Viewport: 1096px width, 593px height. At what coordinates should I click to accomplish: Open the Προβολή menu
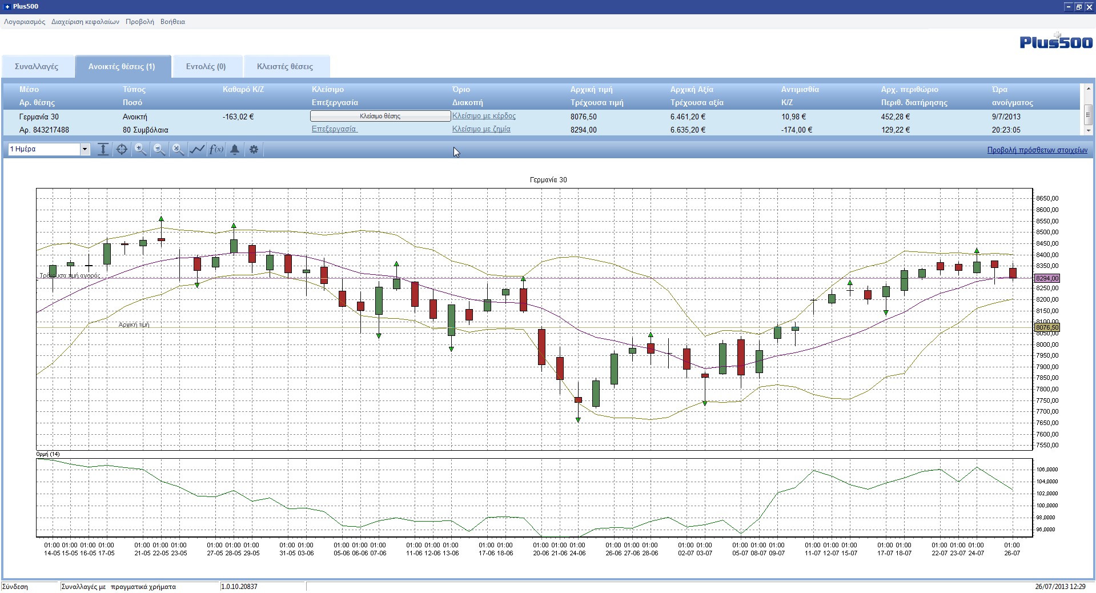point(140,22)
